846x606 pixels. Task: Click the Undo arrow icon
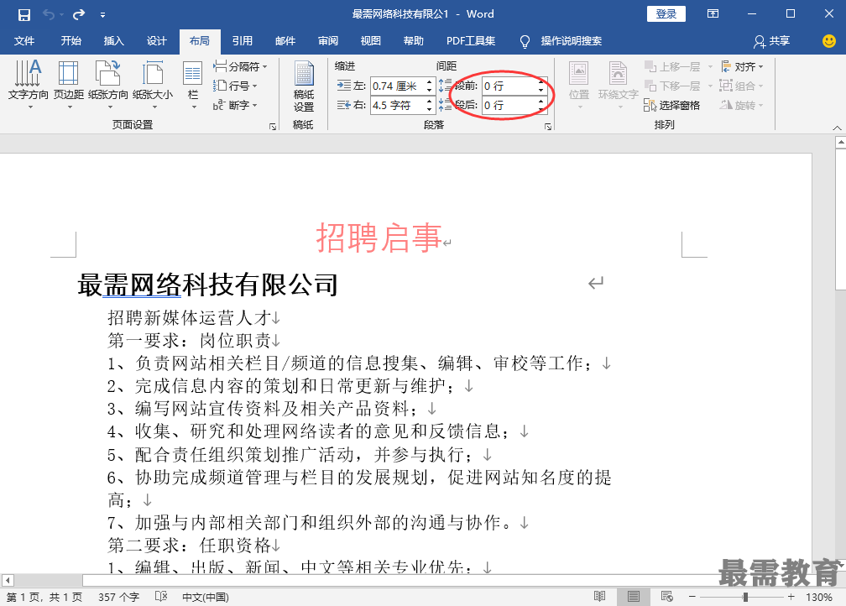click(x=49, y=14)
